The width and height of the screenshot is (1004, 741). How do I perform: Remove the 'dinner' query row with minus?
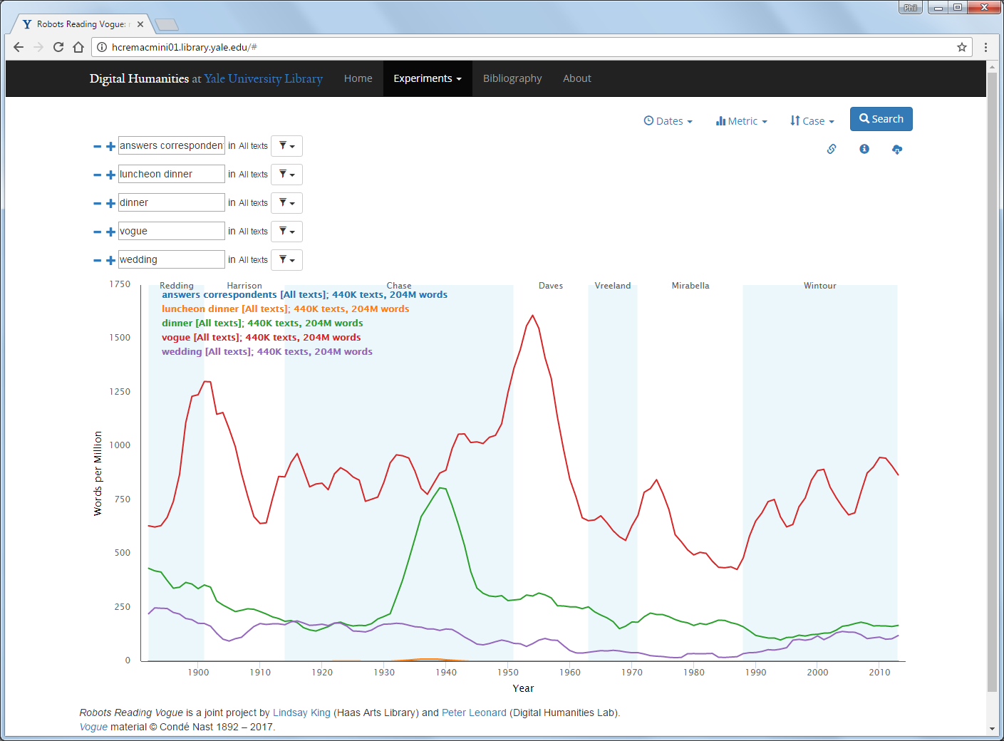tap(97, 203)
